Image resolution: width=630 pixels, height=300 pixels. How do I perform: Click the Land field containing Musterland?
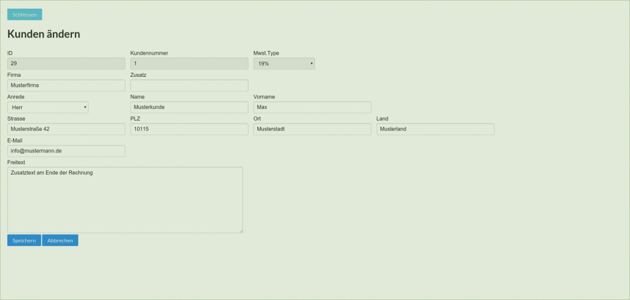[435, 129]
